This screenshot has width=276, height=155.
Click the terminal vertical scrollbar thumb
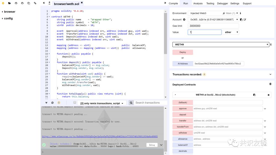coord(165,146)
